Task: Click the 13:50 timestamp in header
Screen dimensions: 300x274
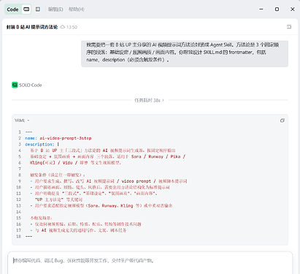Action: click(72, 27)
